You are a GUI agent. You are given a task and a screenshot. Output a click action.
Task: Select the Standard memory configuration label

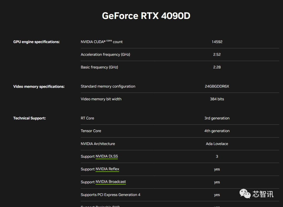[x=108, y=86]
